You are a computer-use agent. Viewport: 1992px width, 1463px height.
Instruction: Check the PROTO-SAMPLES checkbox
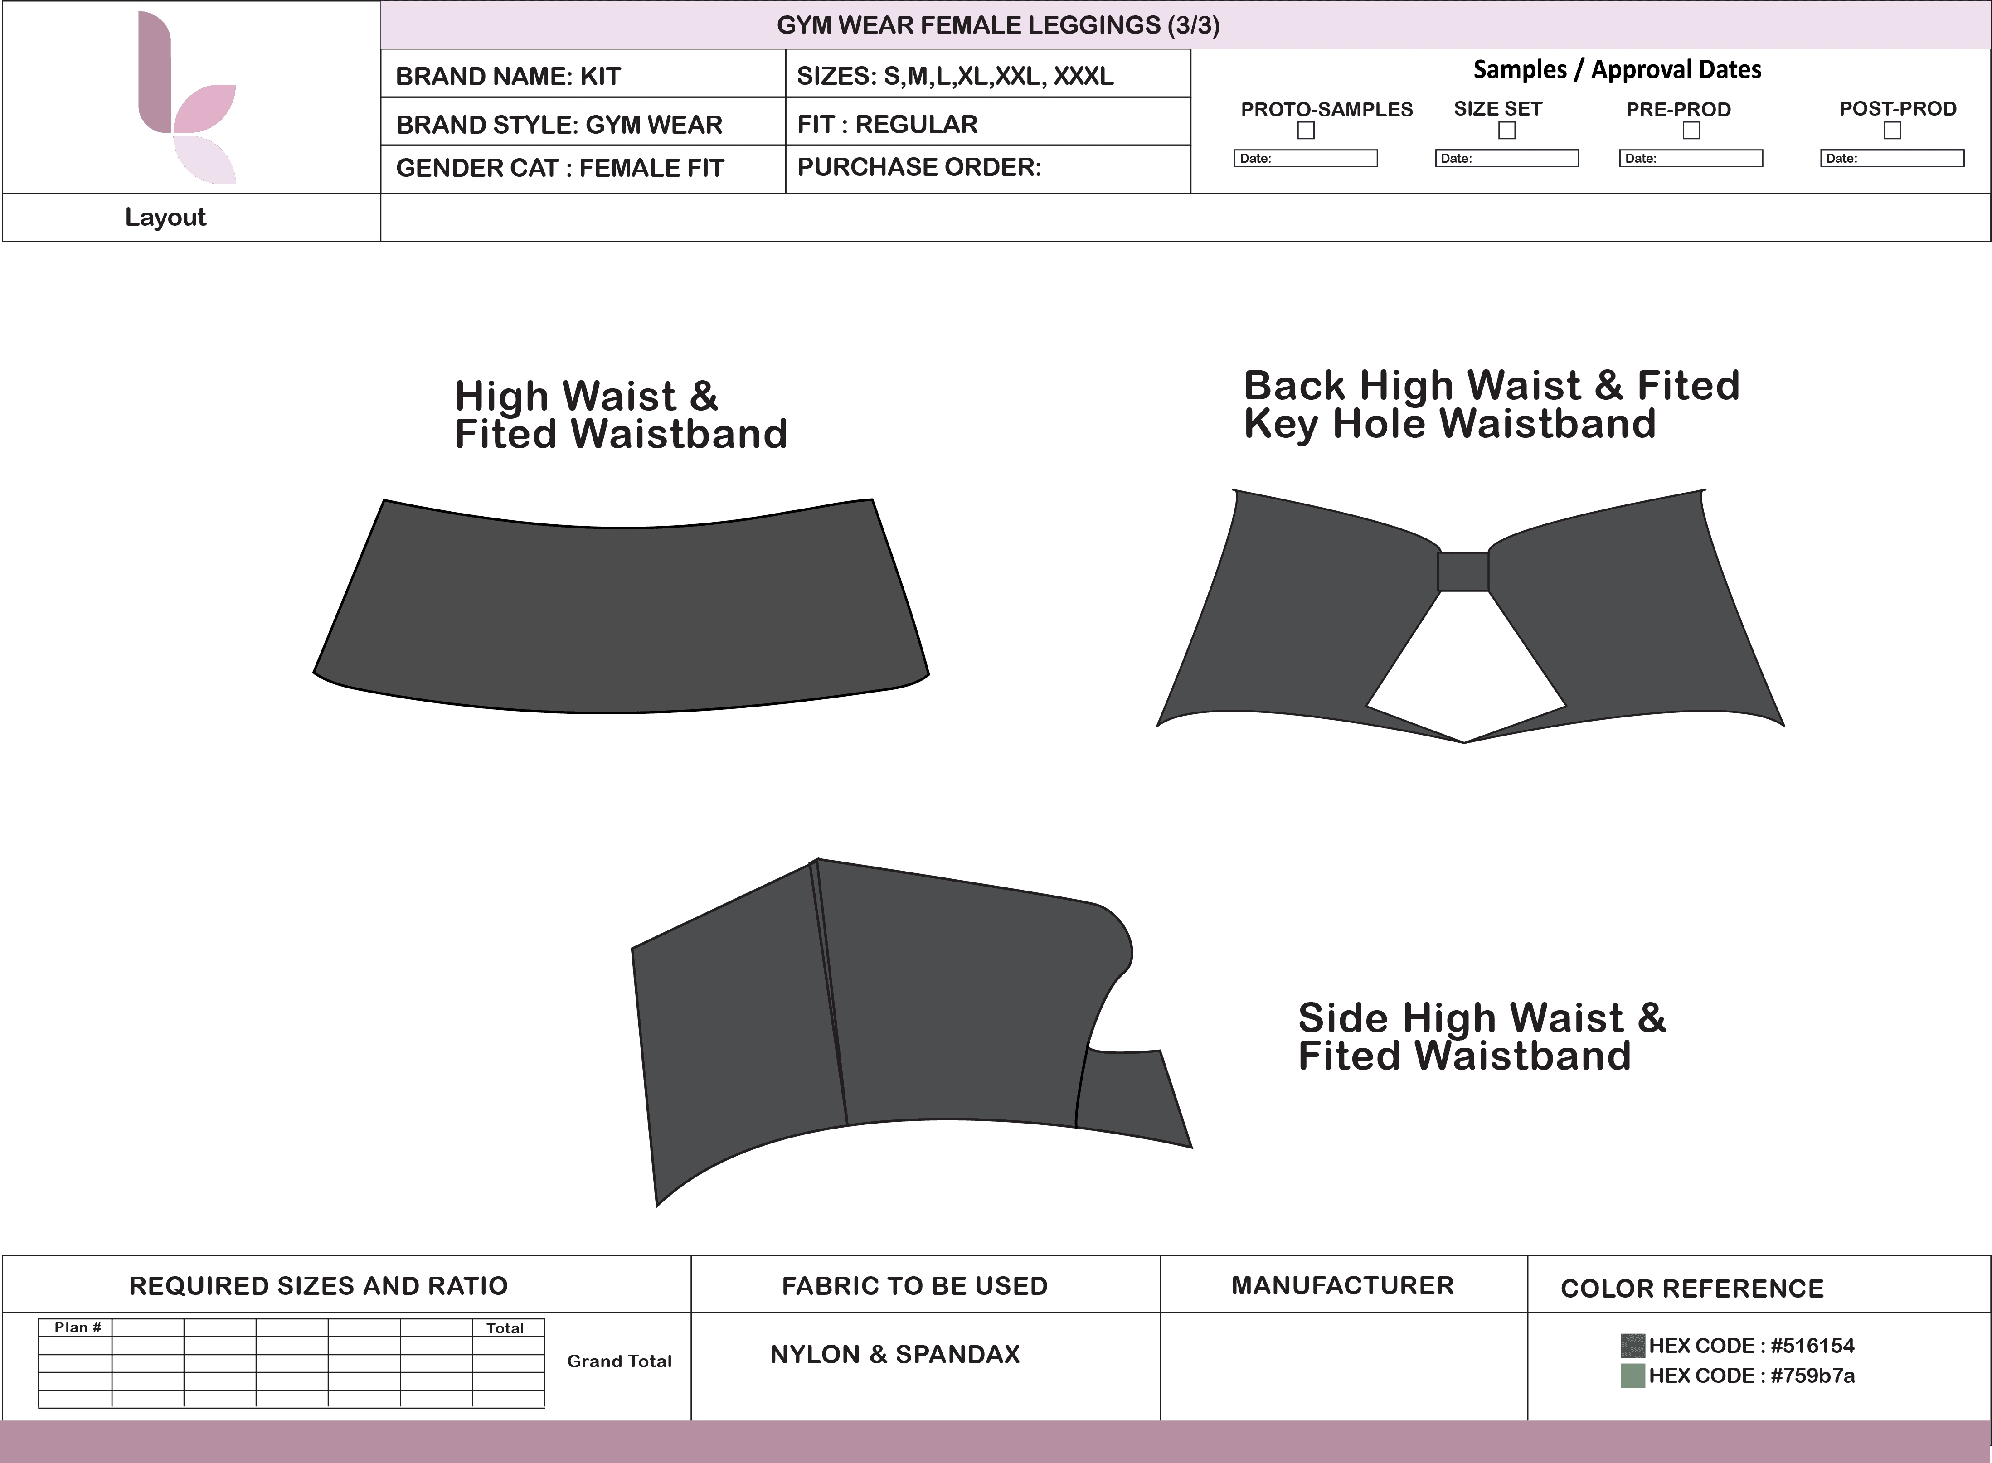click(1306, 131)
